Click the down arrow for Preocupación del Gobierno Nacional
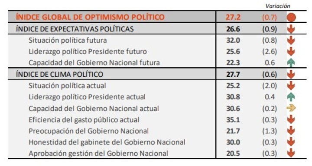 click(x=291, y=131)
